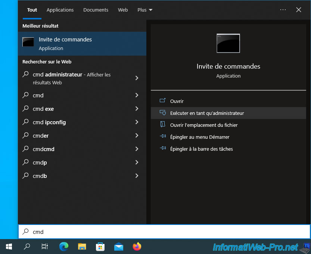Expand the 'cmd exe' suggestion chevron

click(137, 109)
